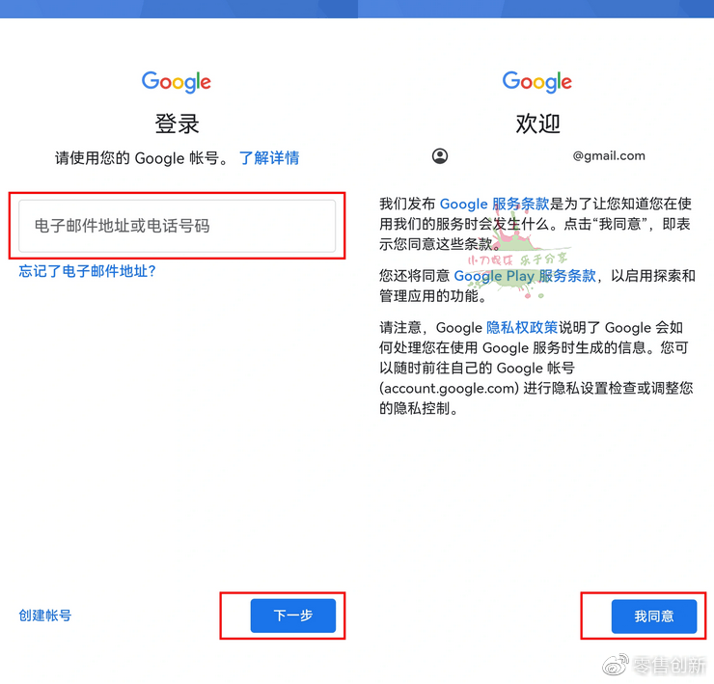Viewport: 714px width, 684px height.
Task: Click the 欢迎 heading
Action: (537, 123)
